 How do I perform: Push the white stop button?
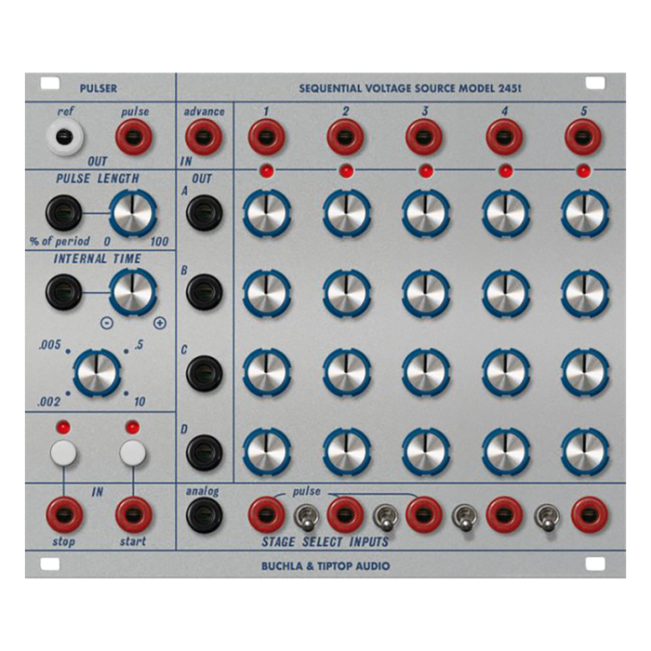63,453
